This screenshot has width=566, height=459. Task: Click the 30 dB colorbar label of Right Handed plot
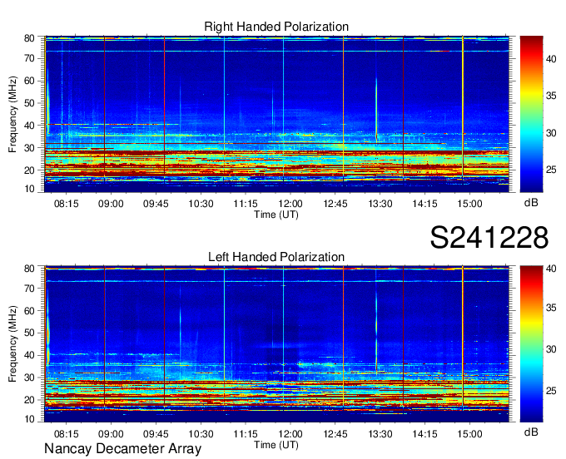551,133
